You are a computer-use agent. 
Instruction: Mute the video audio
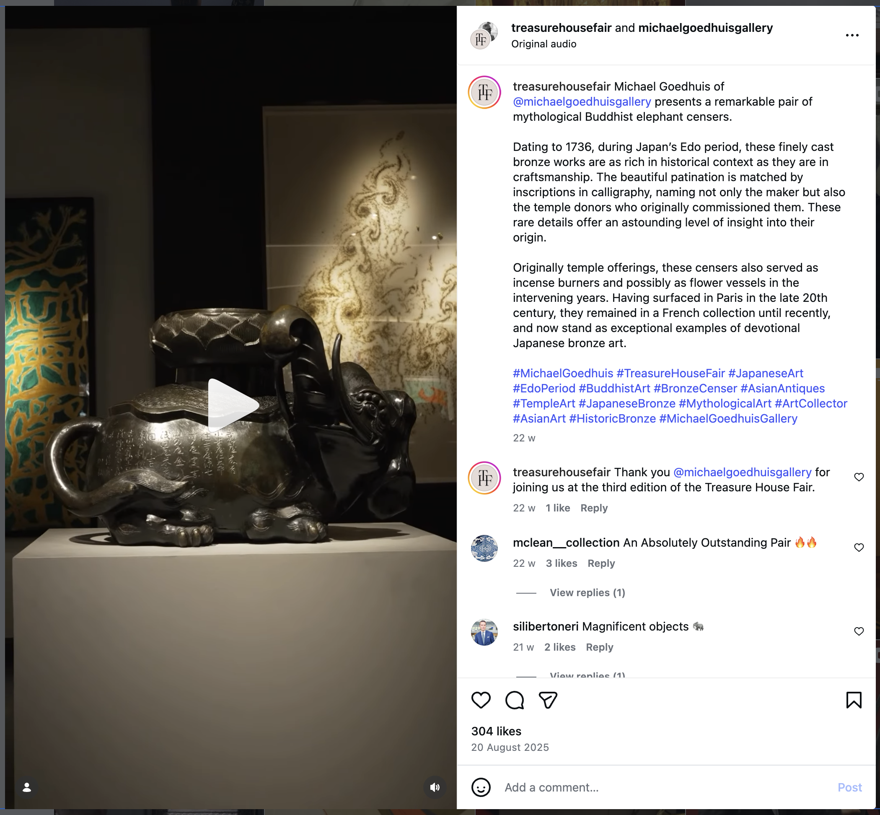[x=435, y=787]
